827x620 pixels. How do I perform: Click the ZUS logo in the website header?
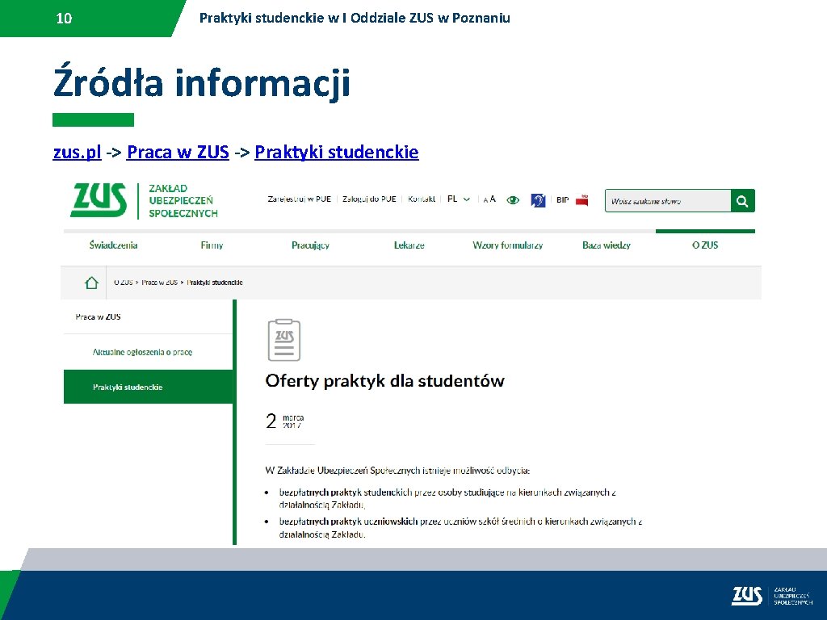[99, 200]
